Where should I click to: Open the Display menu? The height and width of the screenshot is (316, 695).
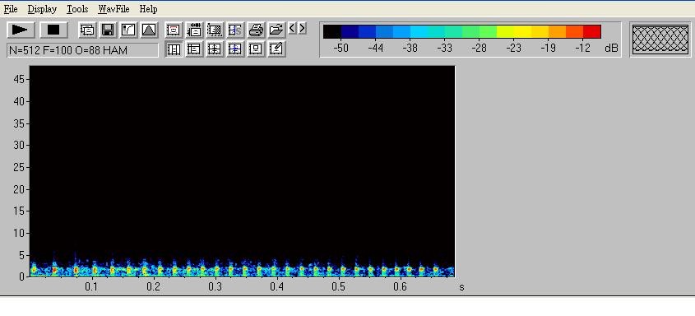pyautogui.click(x=42, y=9)
